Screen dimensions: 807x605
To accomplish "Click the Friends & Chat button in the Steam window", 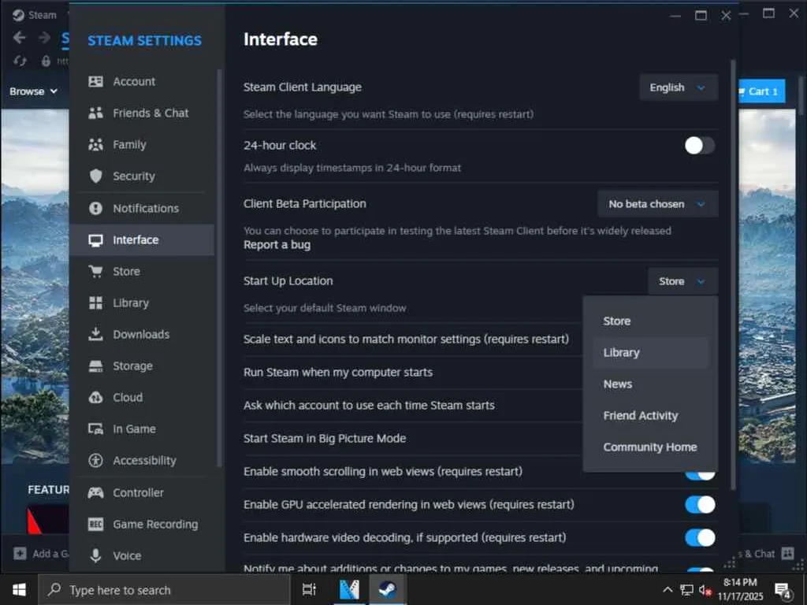I will click(765, 554).
